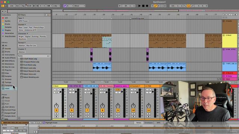Expand the Creator filter group
This screenshot has height=134, width=239.
[22, 49]
